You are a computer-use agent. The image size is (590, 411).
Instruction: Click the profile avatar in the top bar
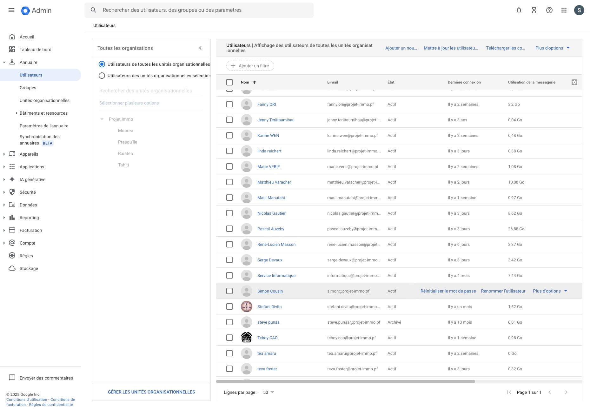[x=579, y=10]
